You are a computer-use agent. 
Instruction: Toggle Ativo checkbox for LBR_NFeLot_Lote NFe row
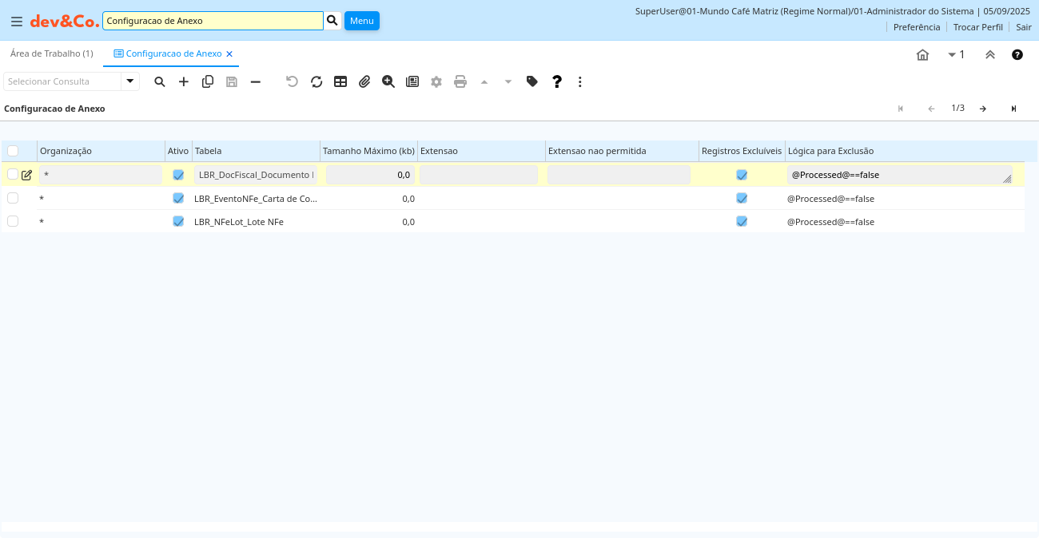178,222
